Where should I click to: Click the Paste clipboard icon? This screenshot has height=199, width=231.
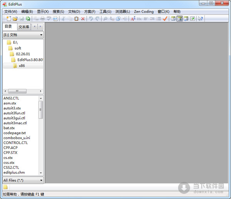(x=76, y=19)
